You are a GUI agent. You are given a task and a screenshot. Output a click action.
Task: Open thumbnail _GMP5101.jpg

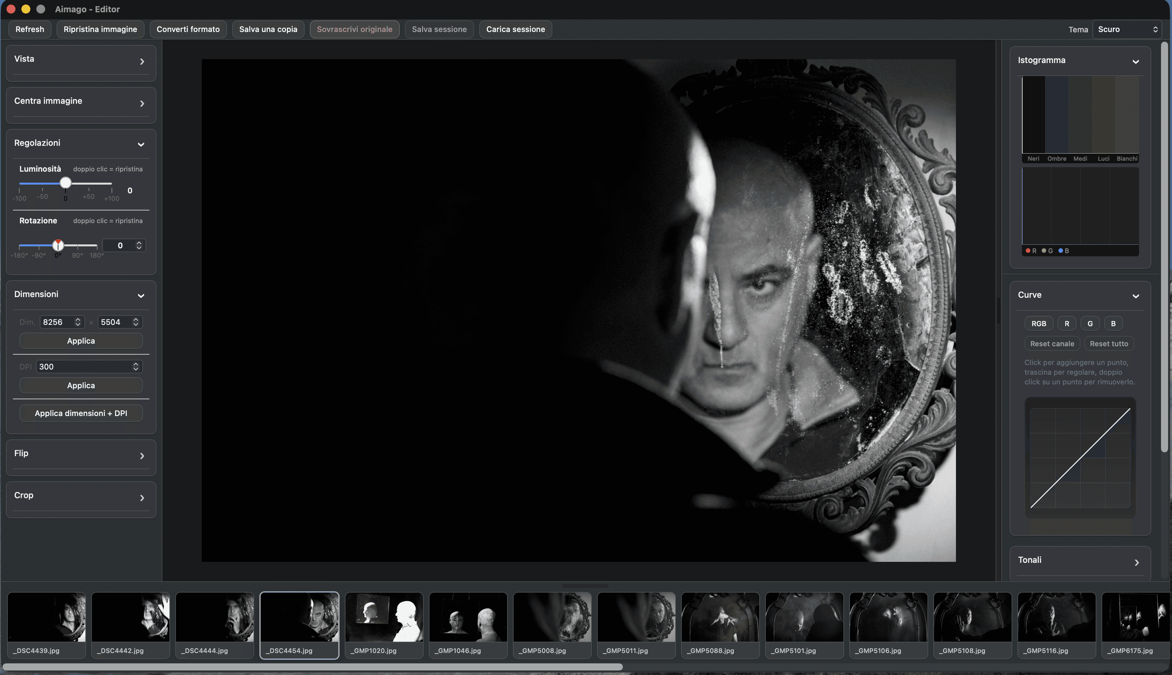point(804,625)
